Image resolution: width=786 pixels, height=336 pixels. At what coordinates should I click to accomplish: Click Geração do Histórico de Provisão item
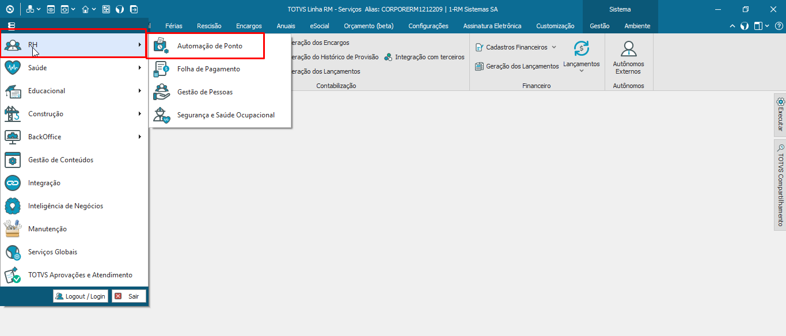click(x=335, y=57)
